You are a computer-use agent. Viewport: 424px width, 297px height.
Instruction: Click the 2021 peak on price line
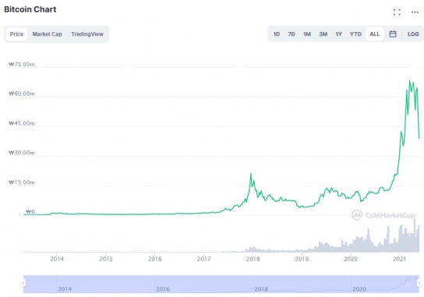click(x=410, y=81)
